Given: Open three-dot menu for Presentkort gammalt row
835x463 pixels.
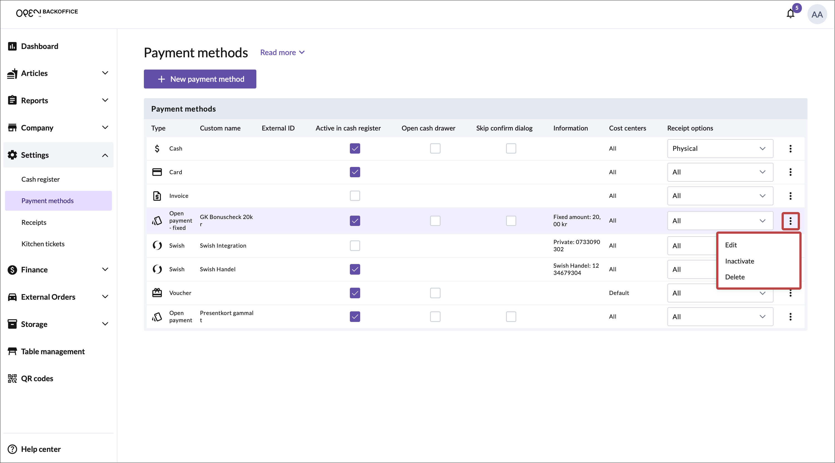Looking at the screenshot, I should point(790,317).
